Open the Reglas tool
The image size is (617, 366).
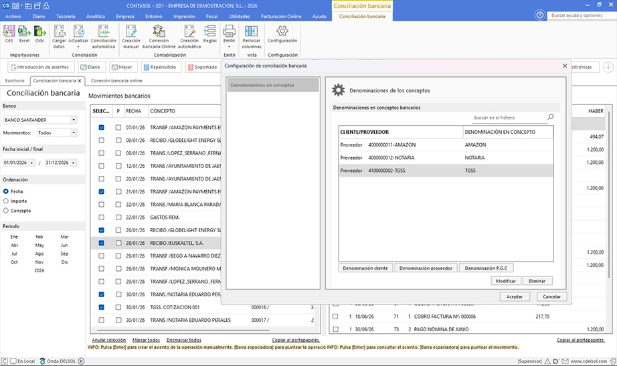coord(209,34)
